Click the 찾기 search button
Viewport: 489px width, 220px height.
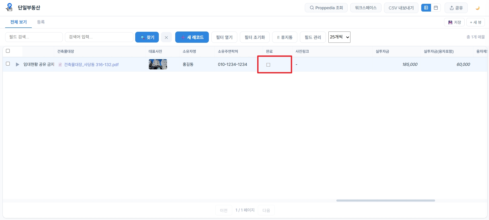pyautogui.click(x=147, y=37)
